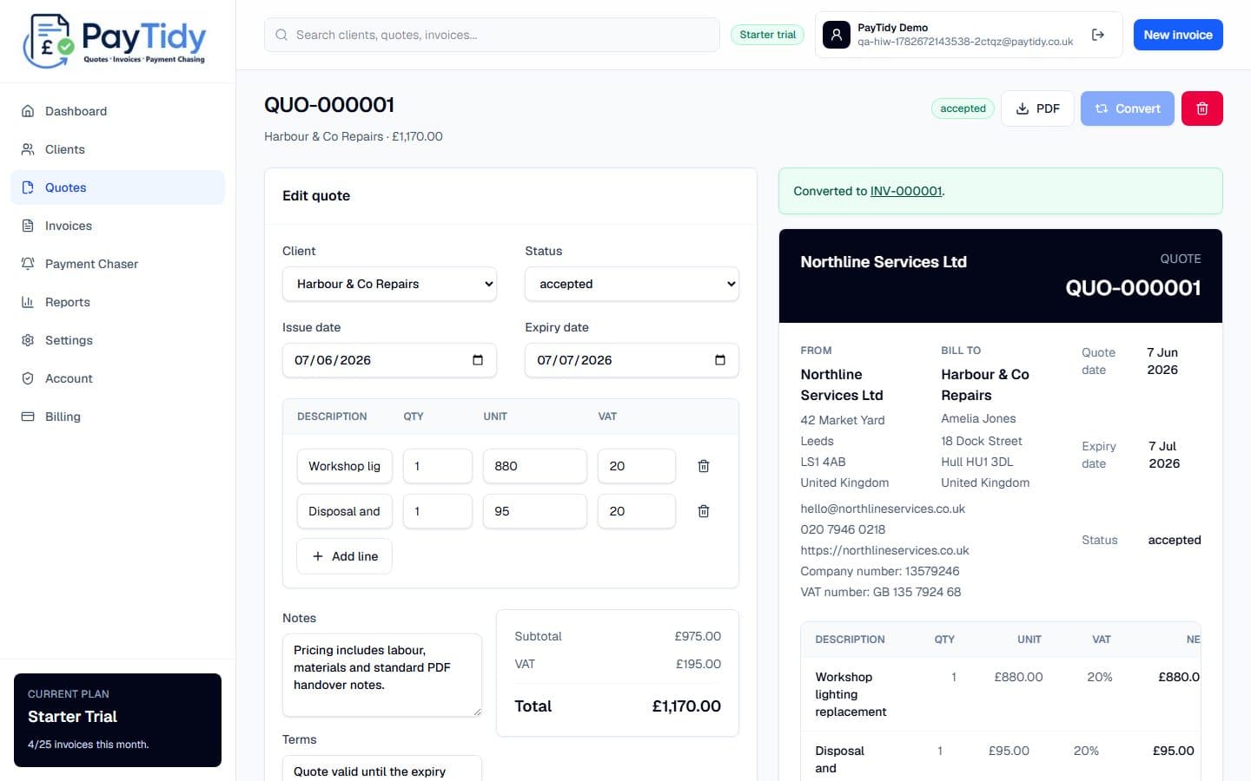Click the Current Plan Starter Trial card
The height and width of the screenshot is (781, 1251).
(x=117, y=720)
